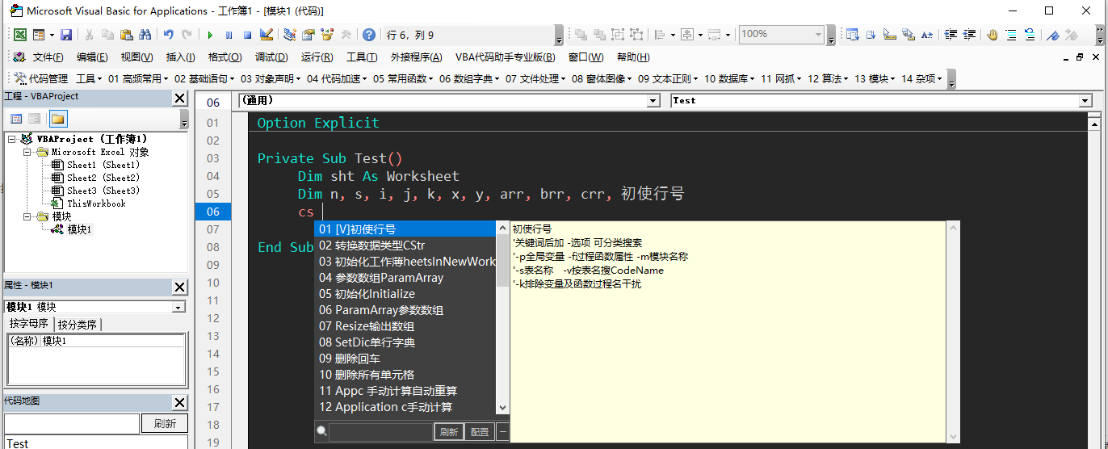Click the 代码管理 toolbar button
1108x449 pixels.
41,78
